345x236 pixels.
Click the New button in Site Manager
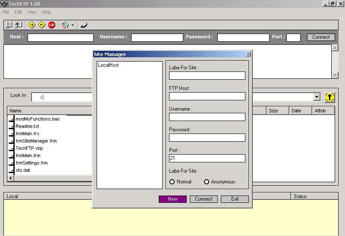click(172, 199)
